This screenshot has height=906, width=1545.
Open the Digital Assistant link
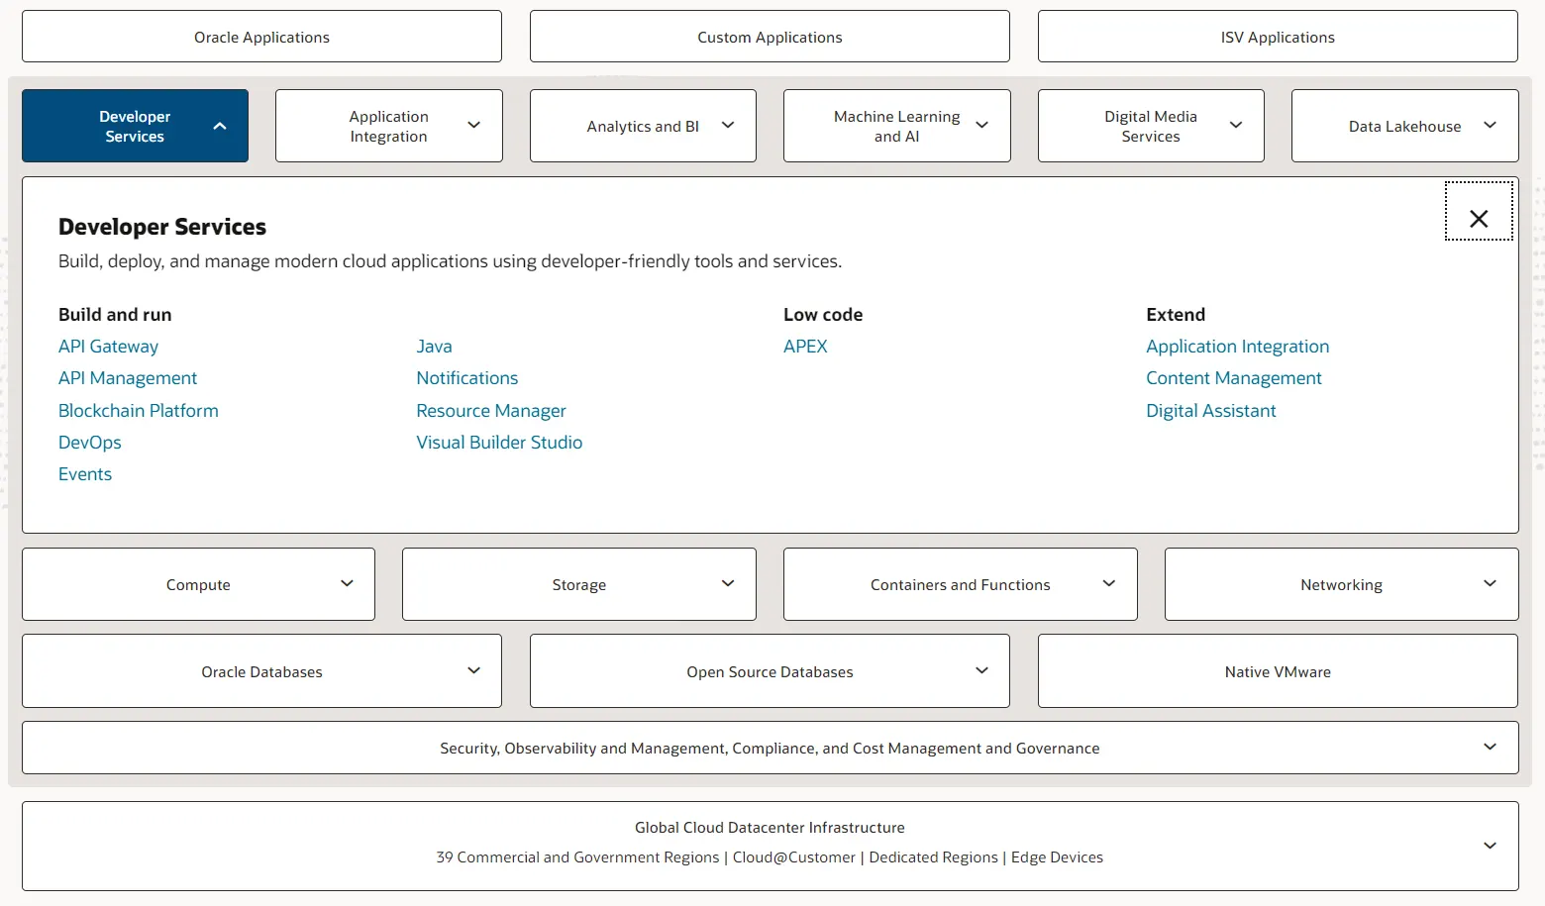[1211, 410]
